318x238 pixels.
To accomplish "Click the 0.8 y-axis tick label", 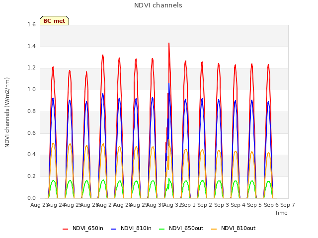I will (31, 111).
